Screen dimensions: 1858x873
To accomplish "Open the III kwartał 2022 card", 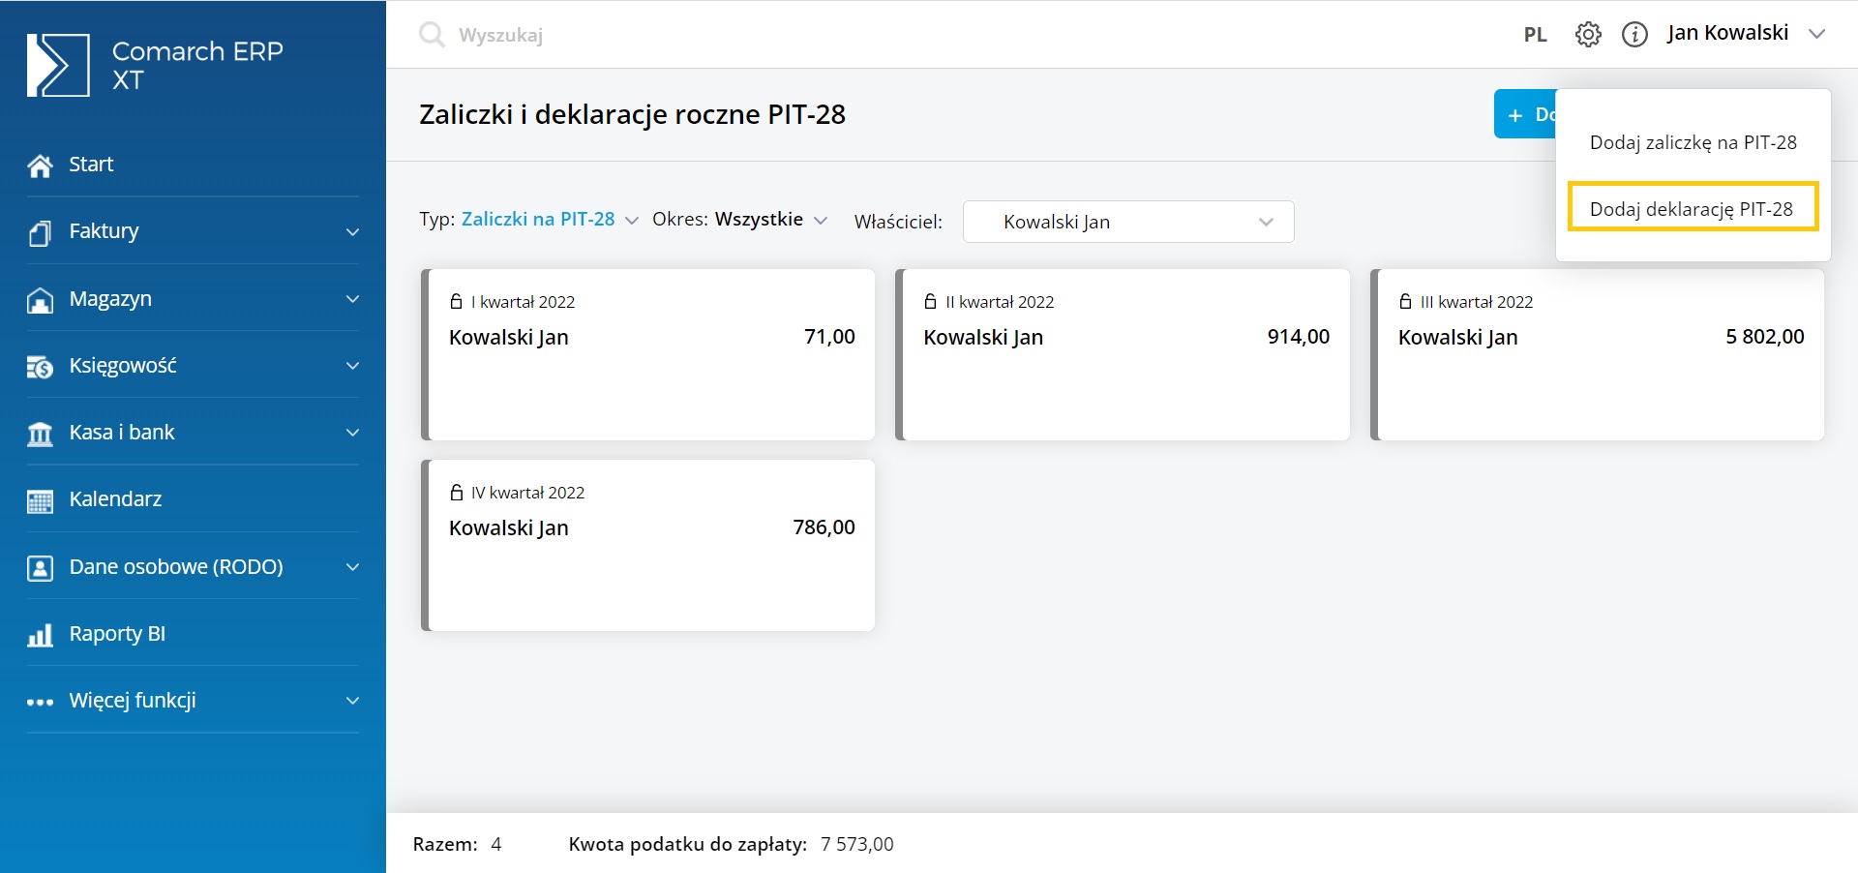I will click(1600, 354).
